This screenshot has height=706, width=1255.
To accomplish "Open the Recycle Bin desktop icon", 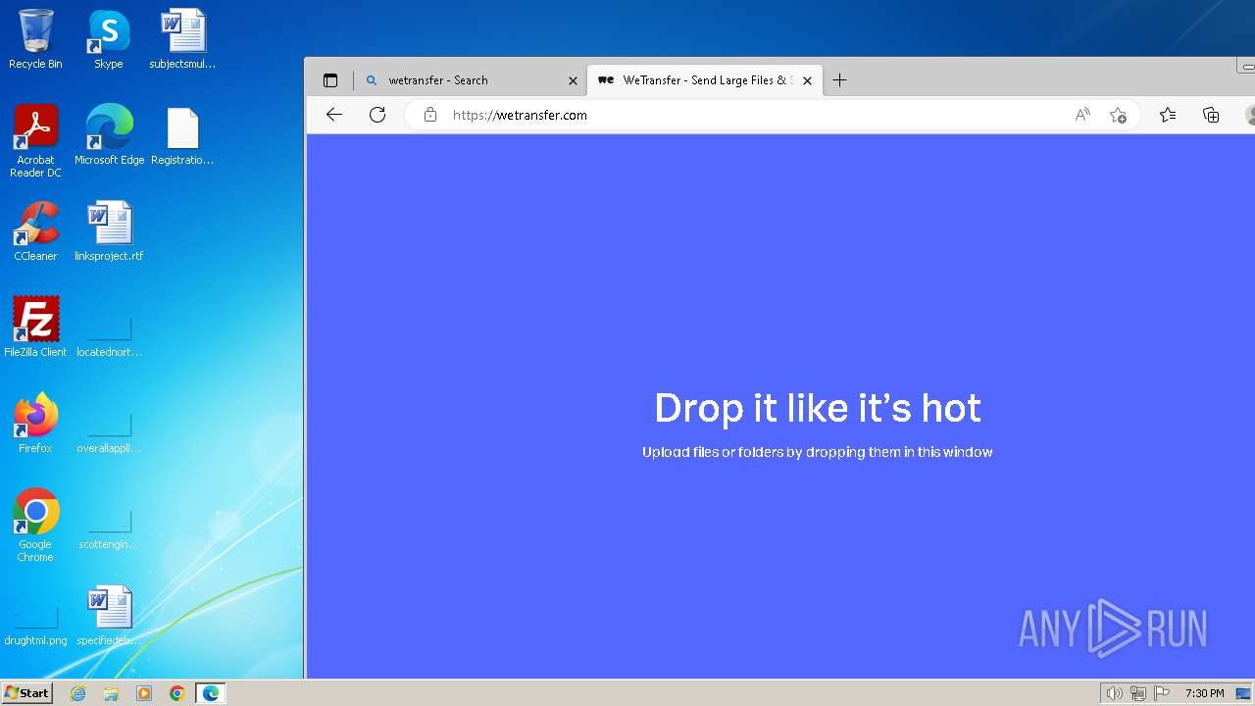I will click(35, 39).
